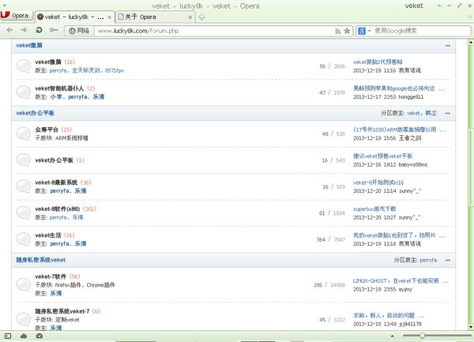Open the veket办公平板 category header link

(x=35, y=113)
